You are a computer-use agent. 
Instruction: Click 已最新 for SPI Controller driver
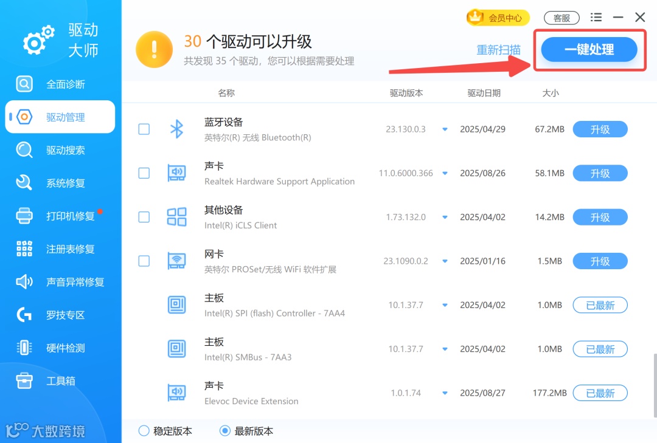600,305
